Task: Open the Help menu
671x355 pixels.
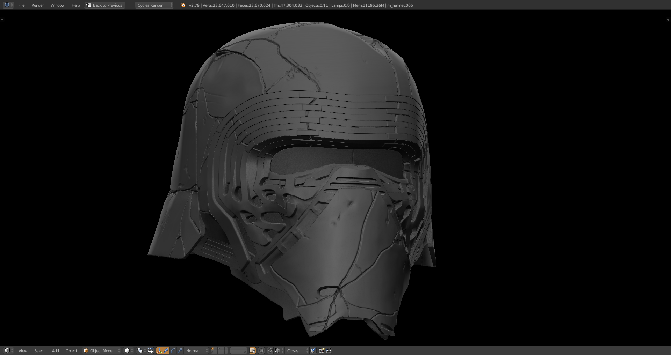Action: tap(75, 5)
